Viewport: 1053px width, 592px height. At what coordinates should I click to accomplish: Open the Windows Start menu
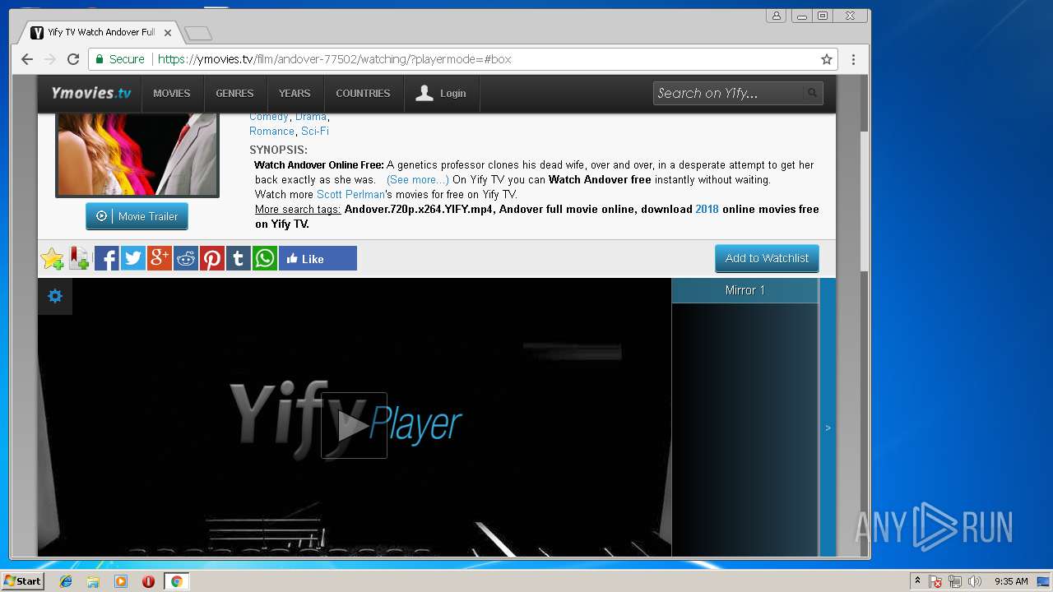tap(23, 580)
